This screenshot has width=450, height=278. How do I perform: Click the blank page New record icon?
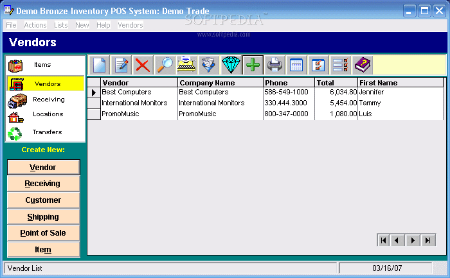[x=99, y=65]
